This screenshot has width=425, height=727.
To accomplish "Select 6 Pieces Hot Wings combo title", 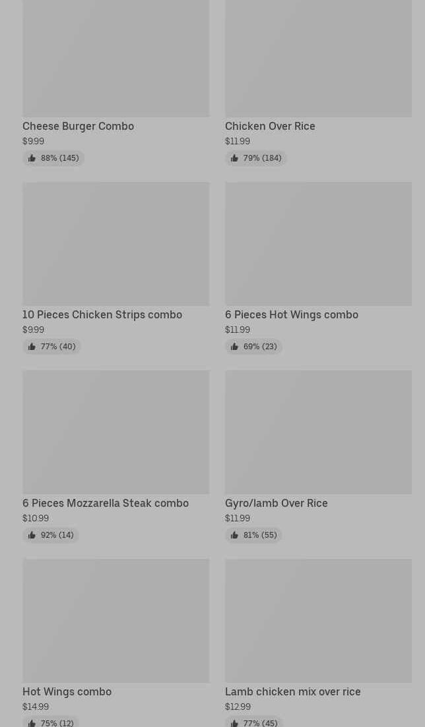I will click(x=291, y=314).
